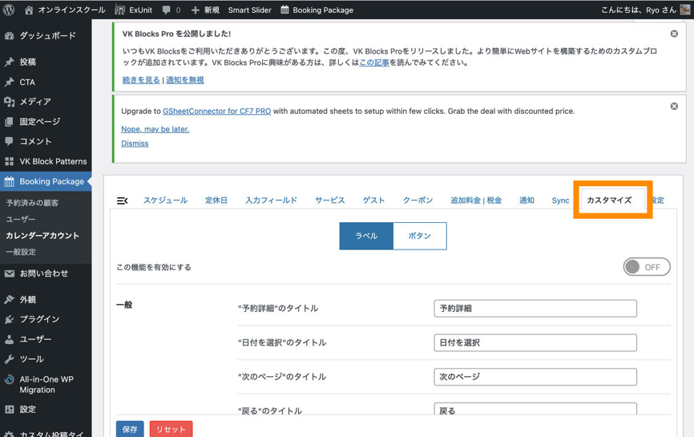Click the GSheetConnector for CF7 PRO link
The width and height of the screenshot is (694, 437).
click(x=217, y=111)
